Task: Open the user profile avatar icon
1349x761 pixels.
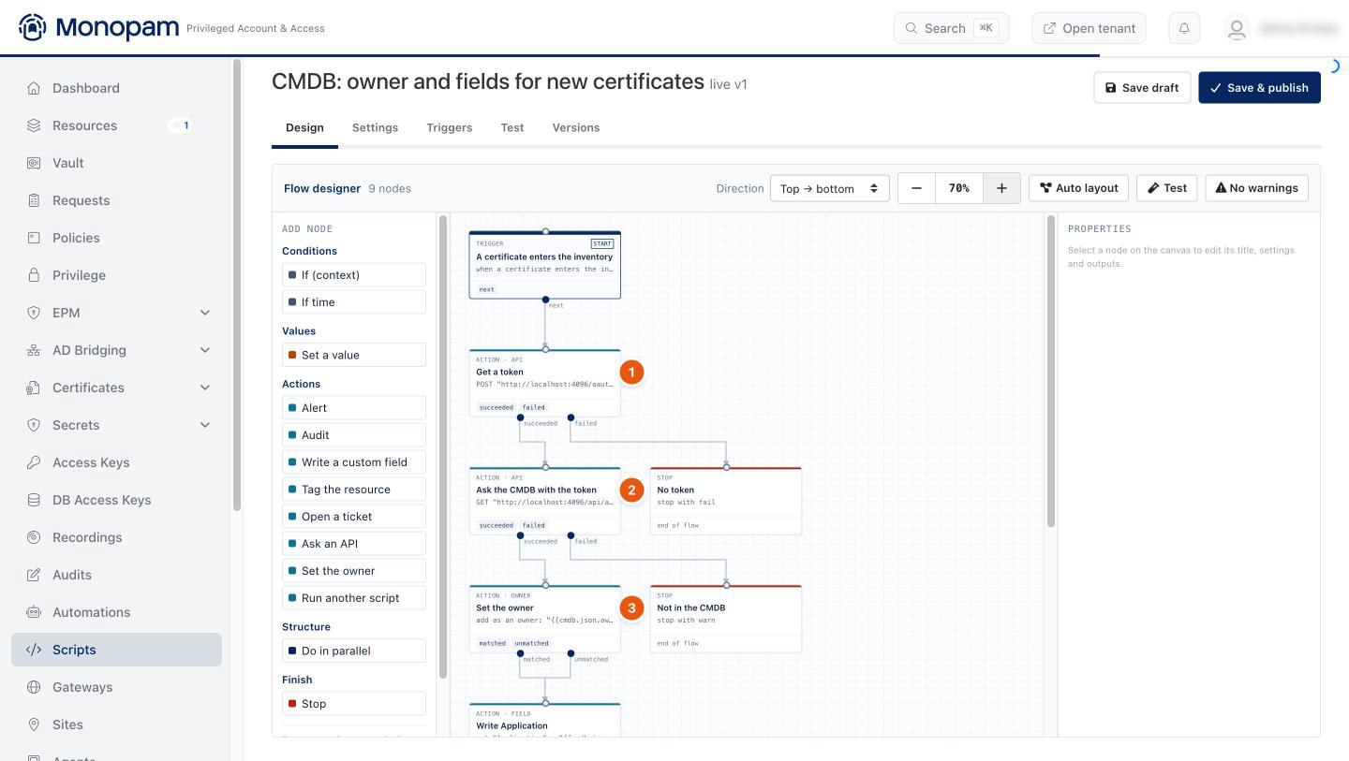Action: click(1237, 29)
